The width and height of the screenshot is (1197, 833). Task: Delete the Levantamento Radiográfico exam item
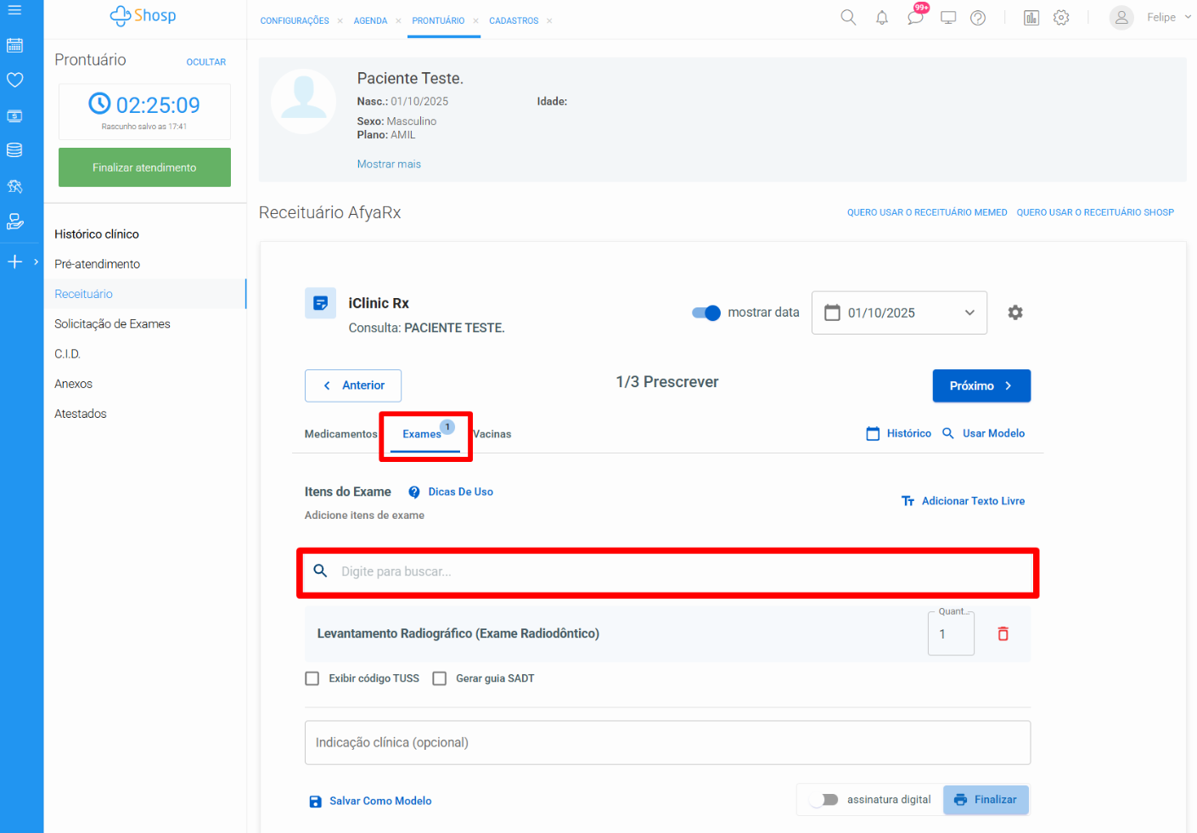click(x=1003, y=633)
